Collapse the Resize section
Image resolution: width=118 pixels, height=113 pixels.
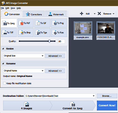(x=3, y=49)
